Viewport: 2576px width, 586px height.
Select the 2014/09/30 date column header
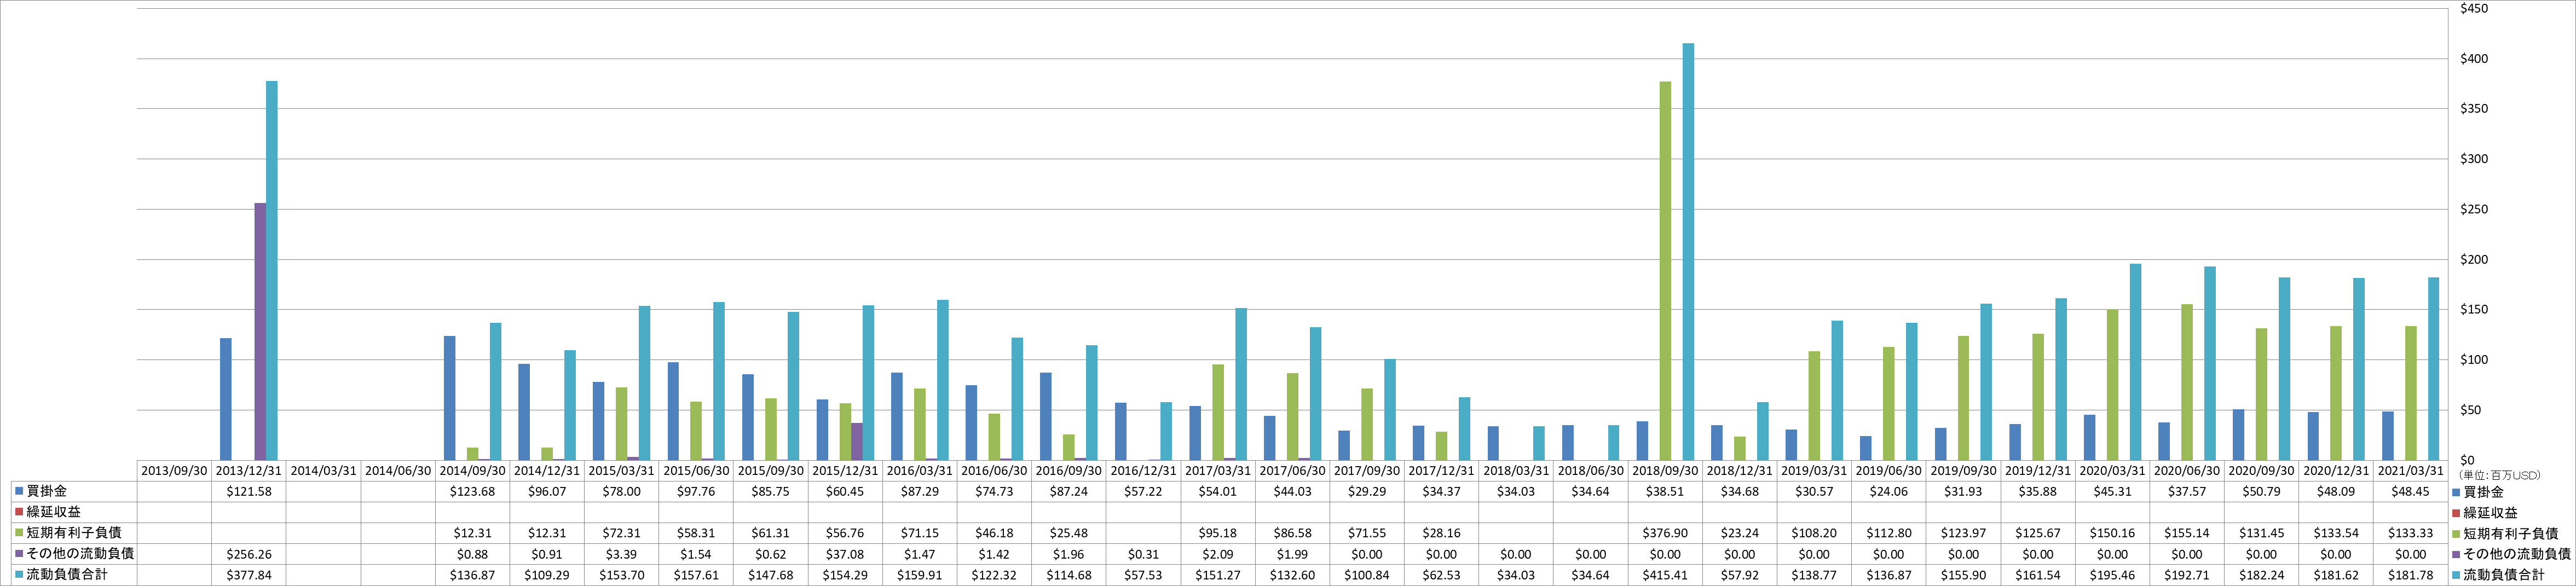472,470
